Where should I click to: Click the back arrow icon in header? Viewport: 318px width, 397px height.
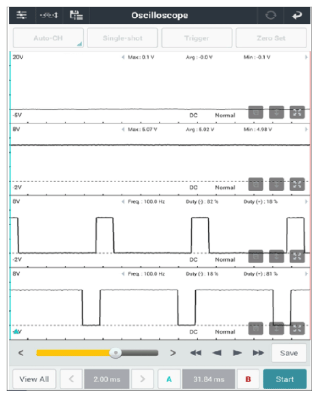[x=297, y=16]
